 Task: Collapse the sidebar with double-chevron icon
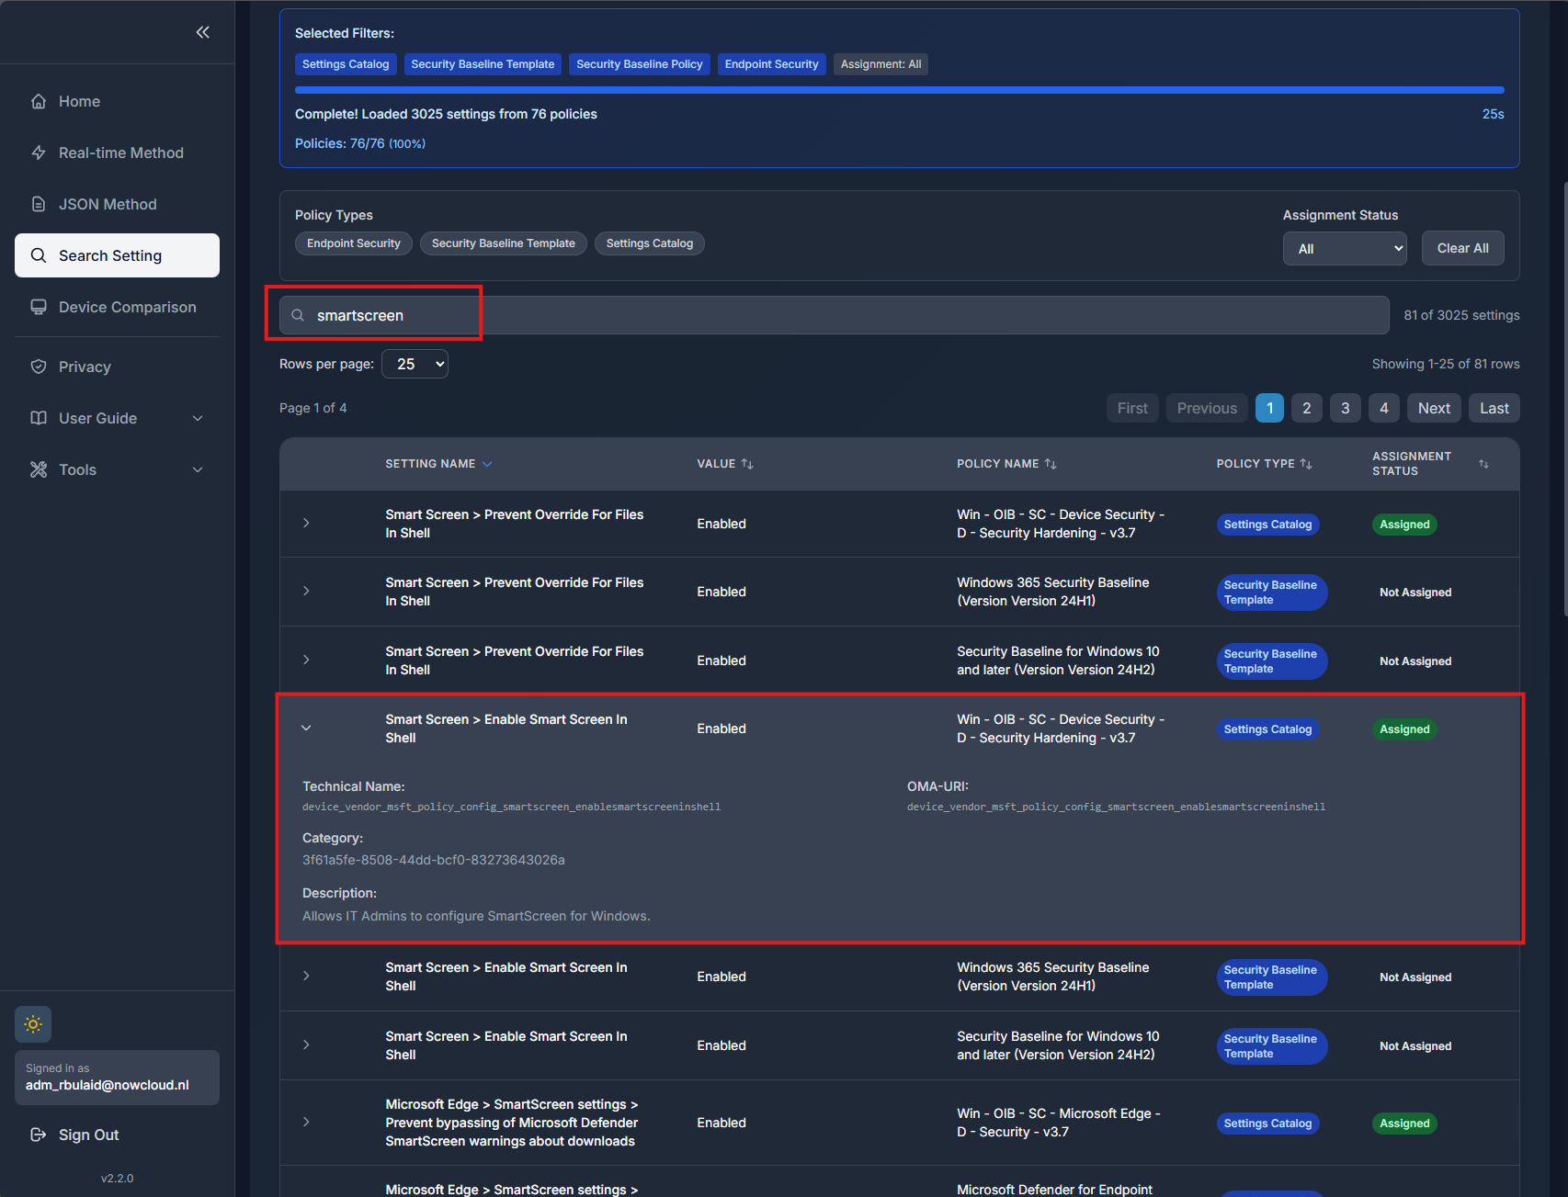click(202, 32)
